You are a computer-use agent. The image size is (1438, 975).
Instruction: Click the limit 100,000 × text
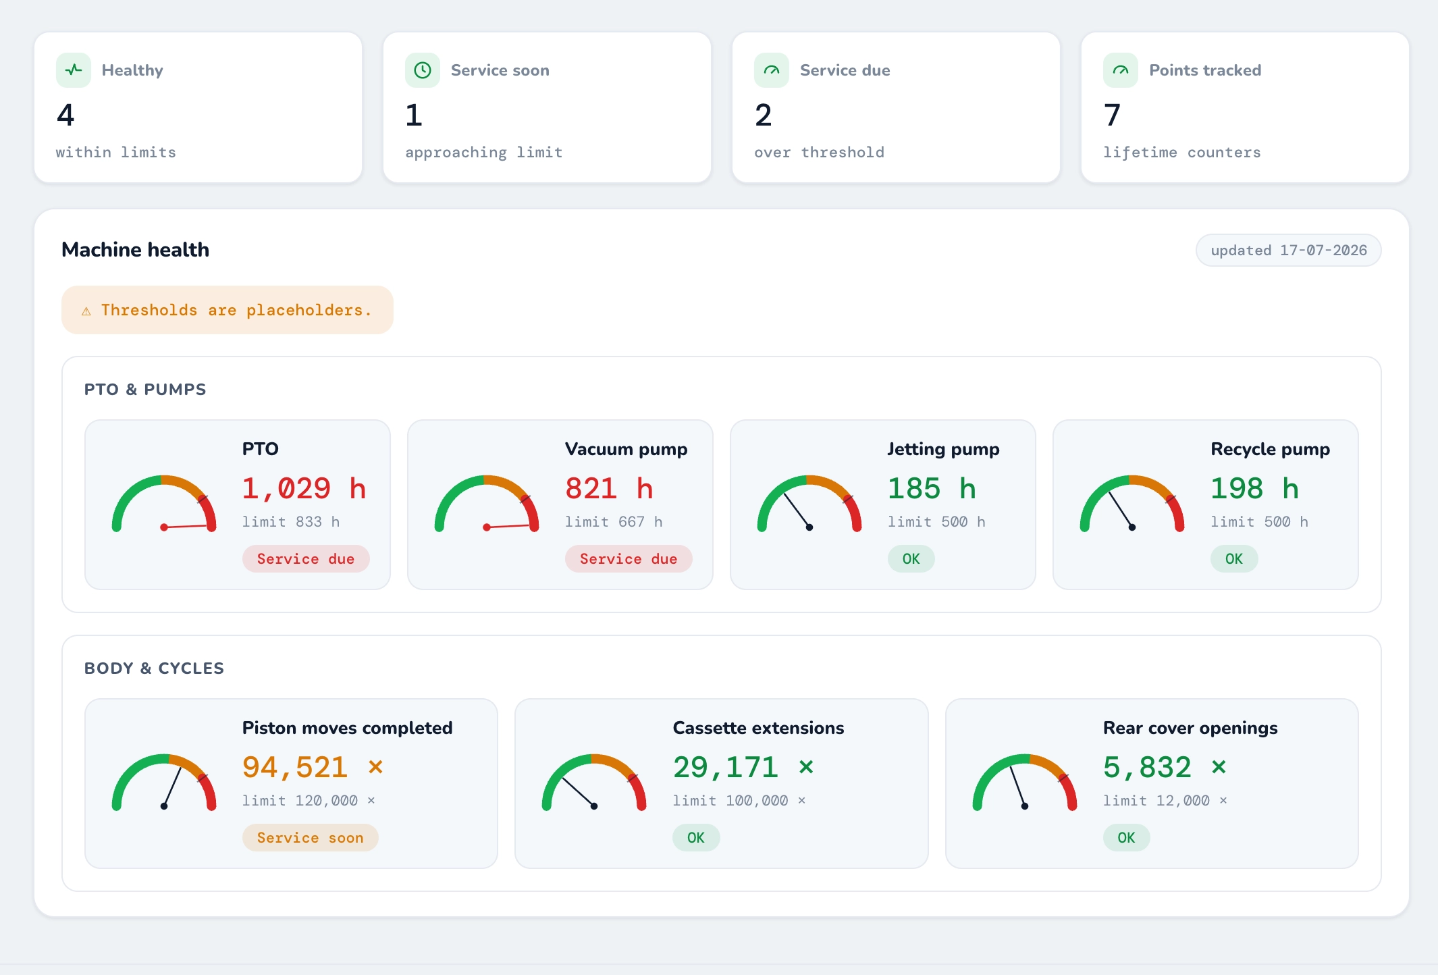tap(739, 801)
